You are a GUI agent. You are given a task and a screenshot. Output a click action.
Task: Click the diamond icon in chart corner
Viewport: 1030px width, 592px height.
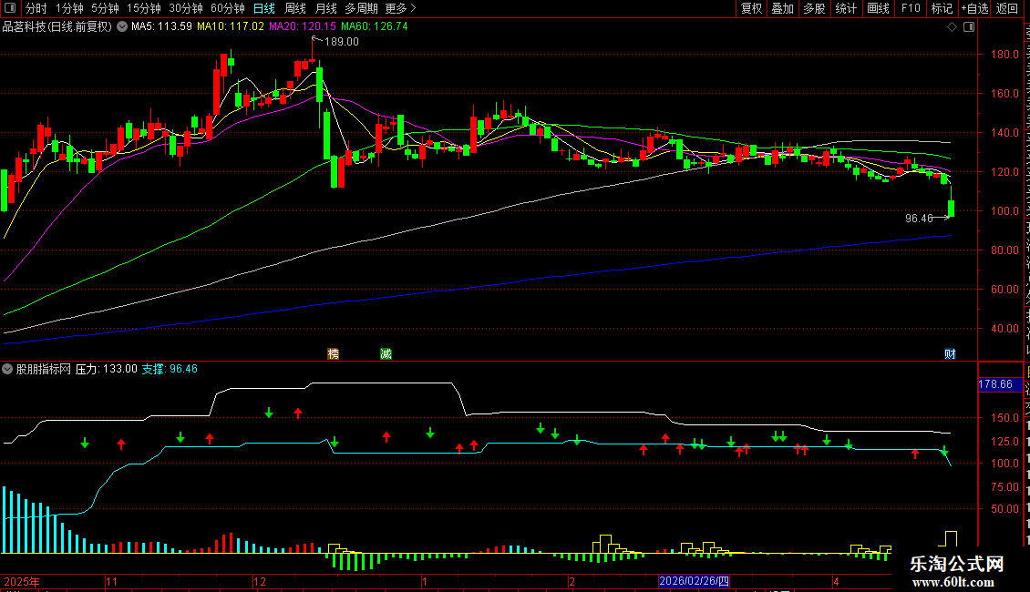(x=952, y=27)
